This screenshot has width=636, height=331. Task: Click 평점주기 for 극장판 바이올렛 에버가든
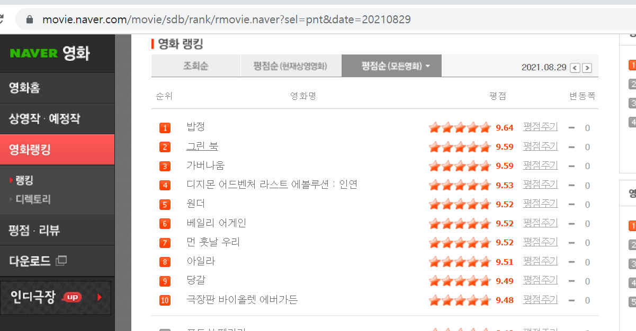tap(540, 300)
